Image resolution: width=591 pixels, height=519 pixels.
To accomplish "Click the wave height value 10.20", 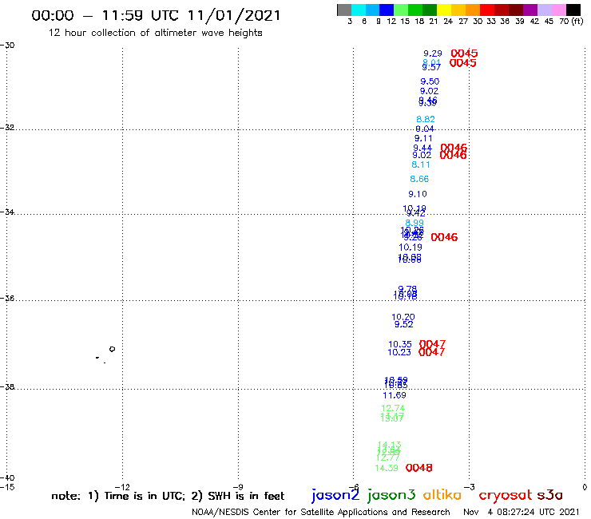I will coord(403,317).
